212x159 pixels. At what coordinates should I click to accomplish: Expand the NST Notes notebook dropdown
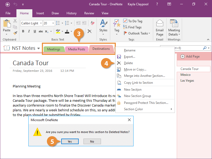tap(39, 48)
